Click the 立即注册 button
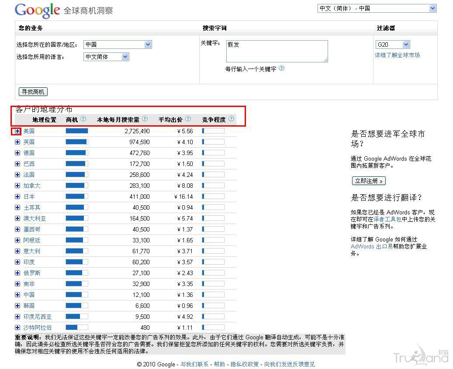 coord(368,180)
